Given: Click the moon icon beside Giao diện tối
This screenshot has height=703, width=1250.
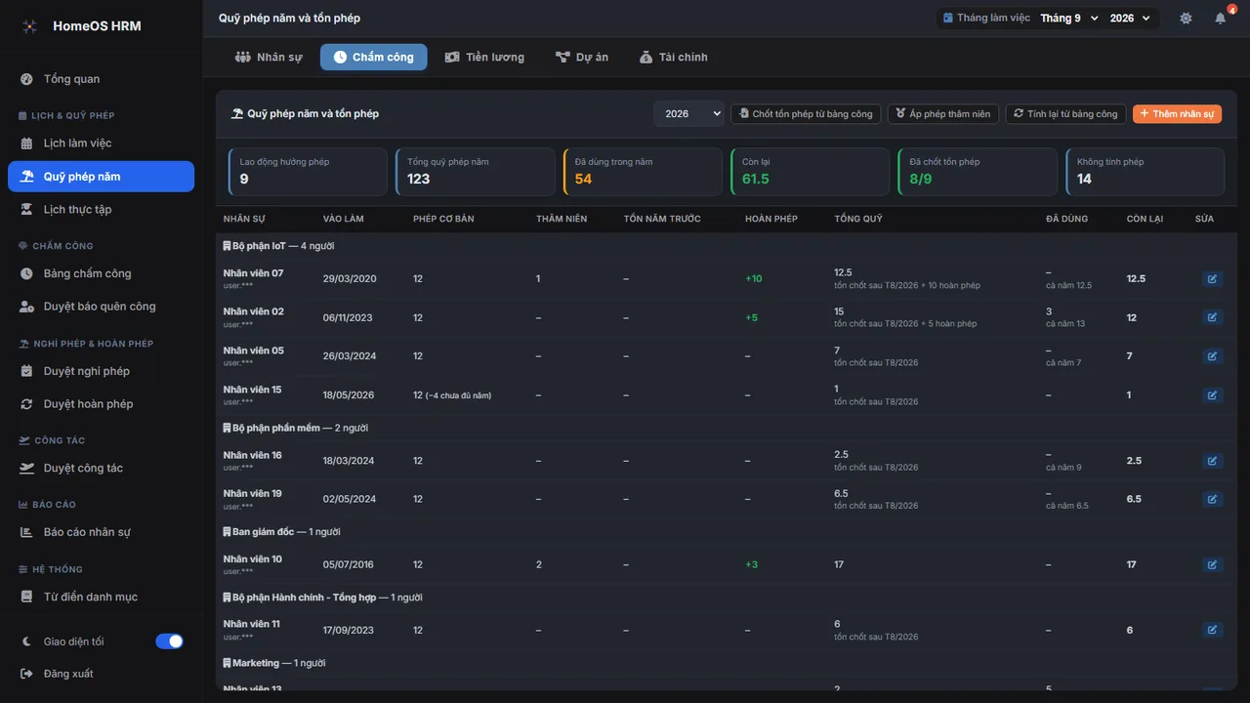Looking at the screenshot, I should coord(26,641).
